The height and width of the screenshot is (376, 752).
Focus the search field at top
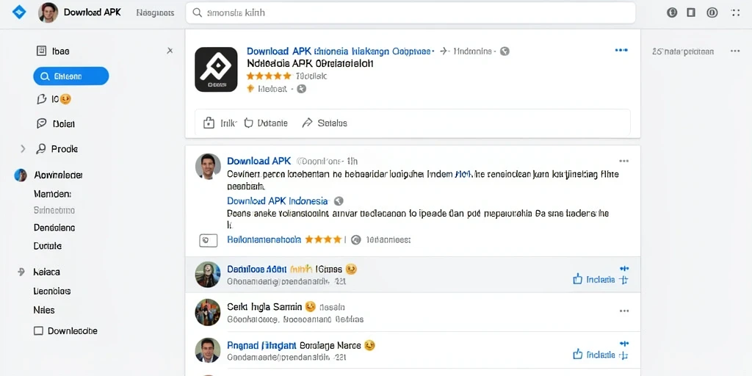pos(411,13)
